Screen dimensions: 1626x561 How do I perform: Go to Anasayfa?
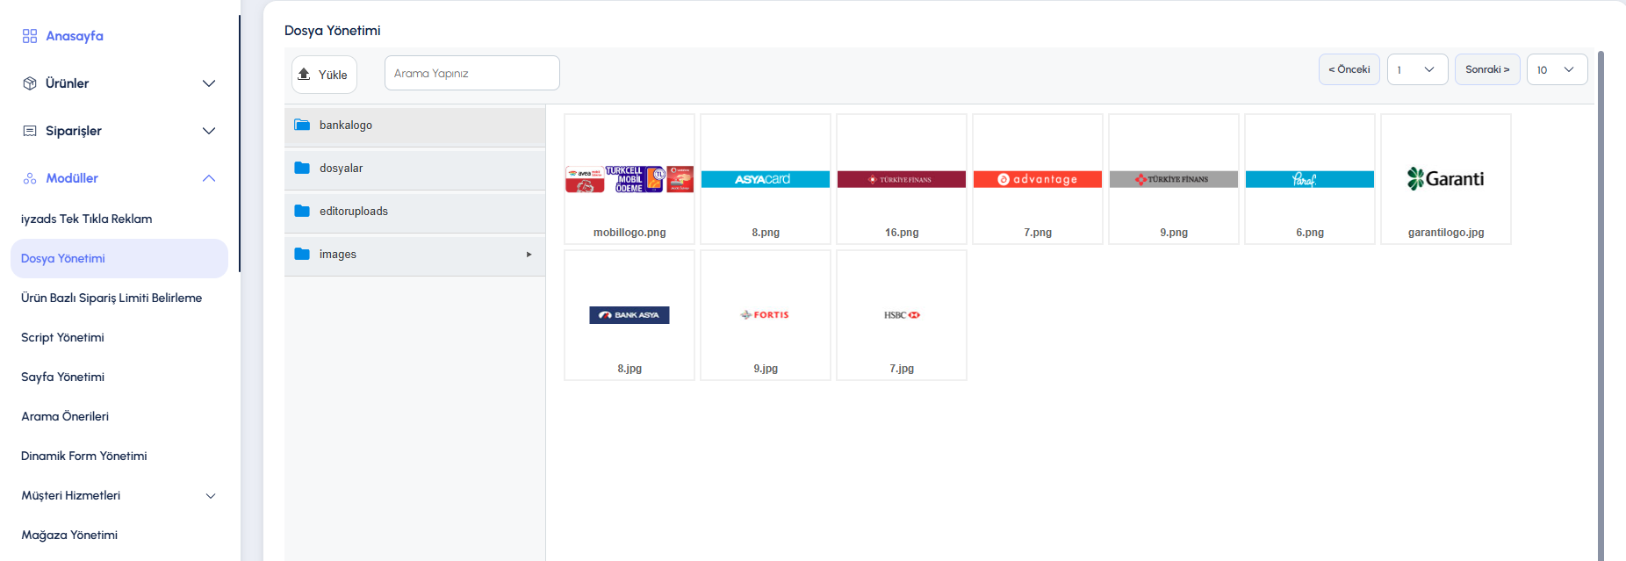[x=75, y=36]
